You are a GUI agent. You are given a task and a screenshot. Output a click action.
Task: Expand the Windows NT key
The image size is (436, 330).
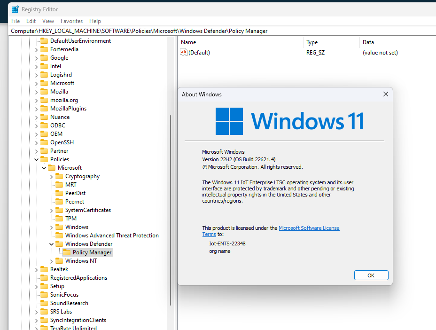tap(51, 261)
